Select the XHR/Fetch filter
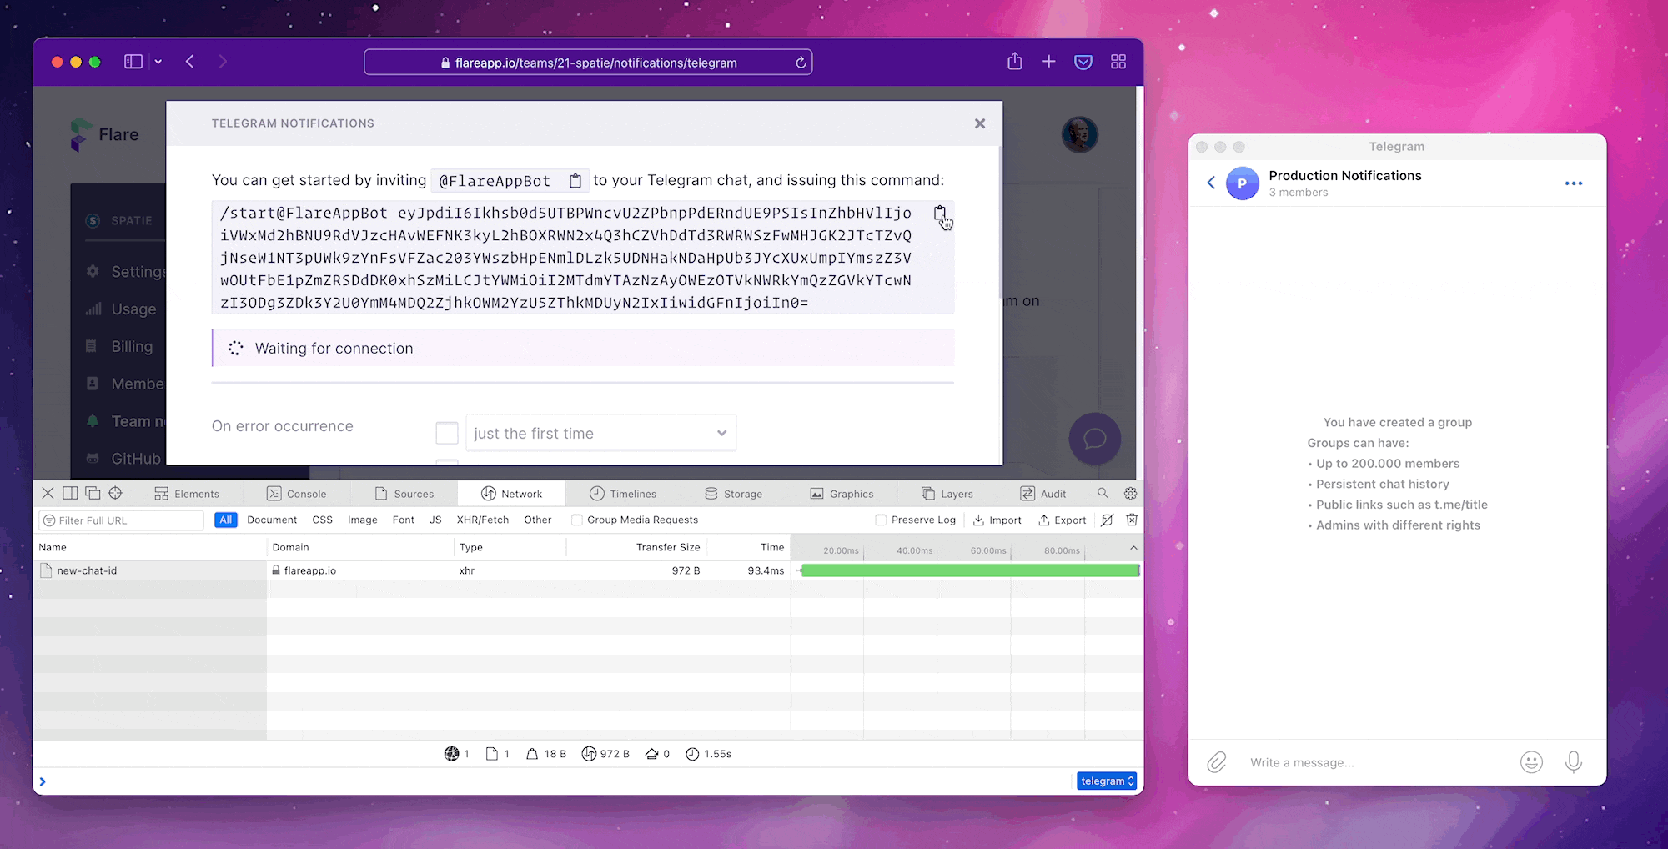The width and height of the screenshot is (1668, 849). pyautogui.click(x=482, y=520)
